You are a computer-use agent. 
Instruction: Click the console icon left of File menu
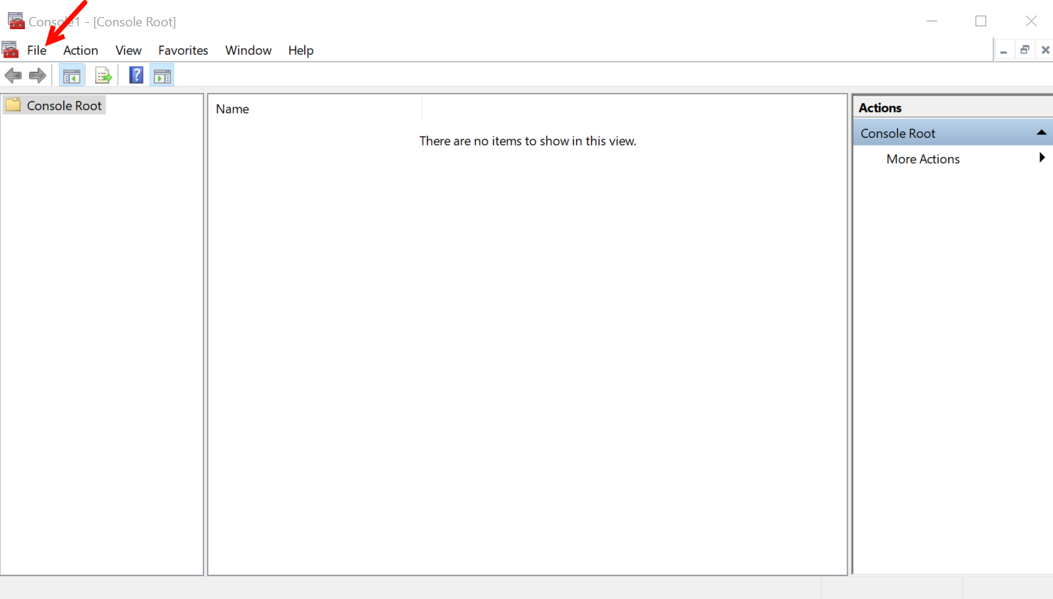tap(10, 50)
